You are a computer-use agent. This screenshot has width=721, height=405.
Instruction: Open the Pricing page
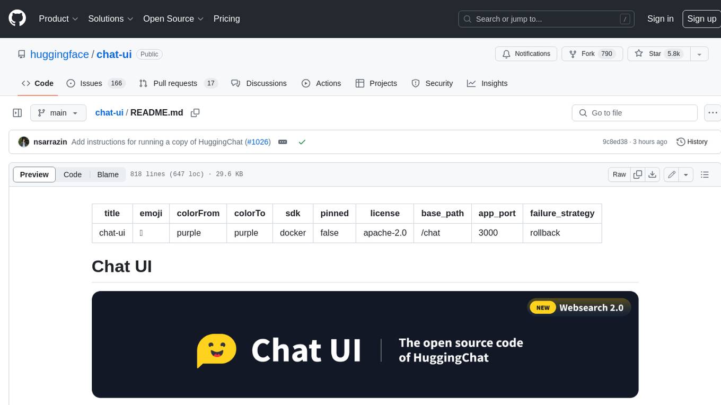point(226,19)
